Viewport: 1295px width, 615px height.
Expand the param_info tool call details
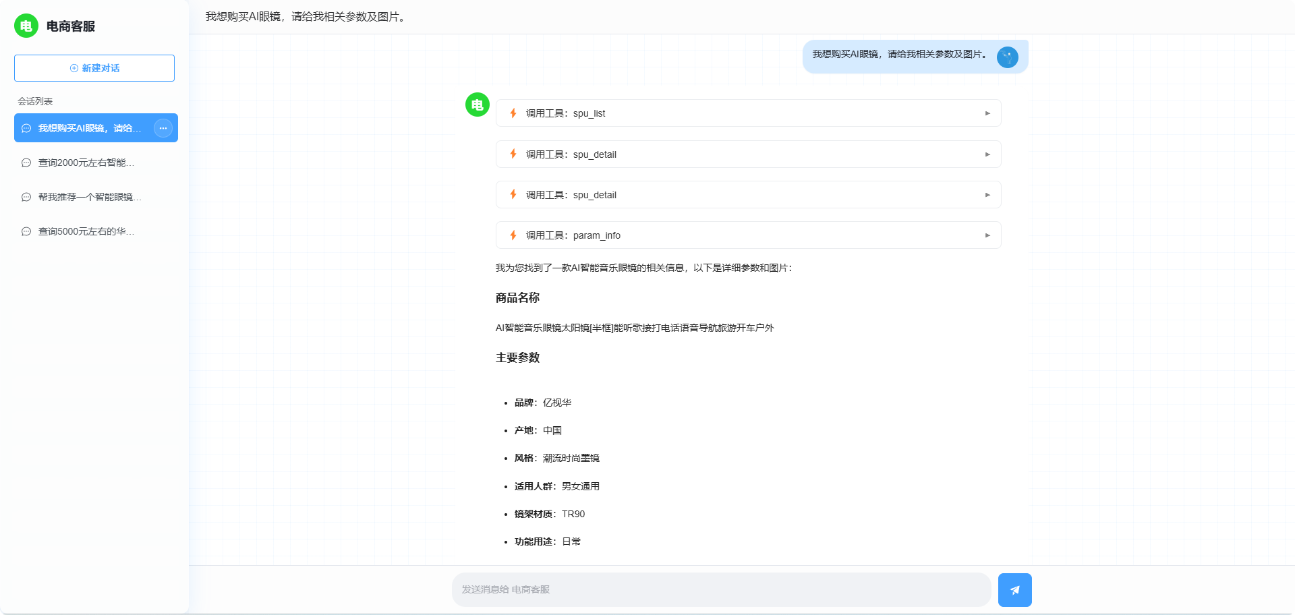pyautogui.click(x=987, y=235)
